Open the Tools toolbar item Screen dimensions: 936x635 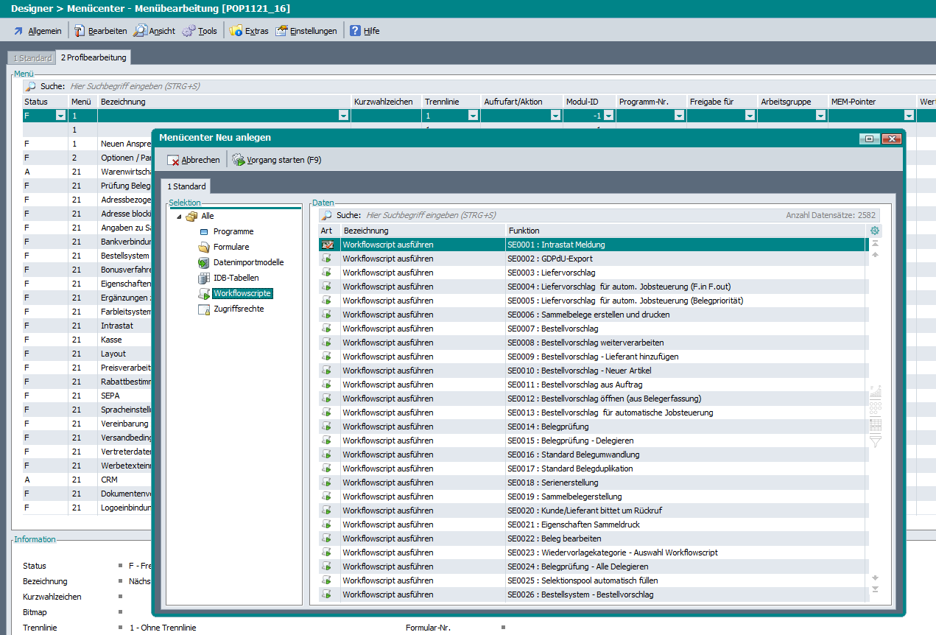(x=200, y=31)
